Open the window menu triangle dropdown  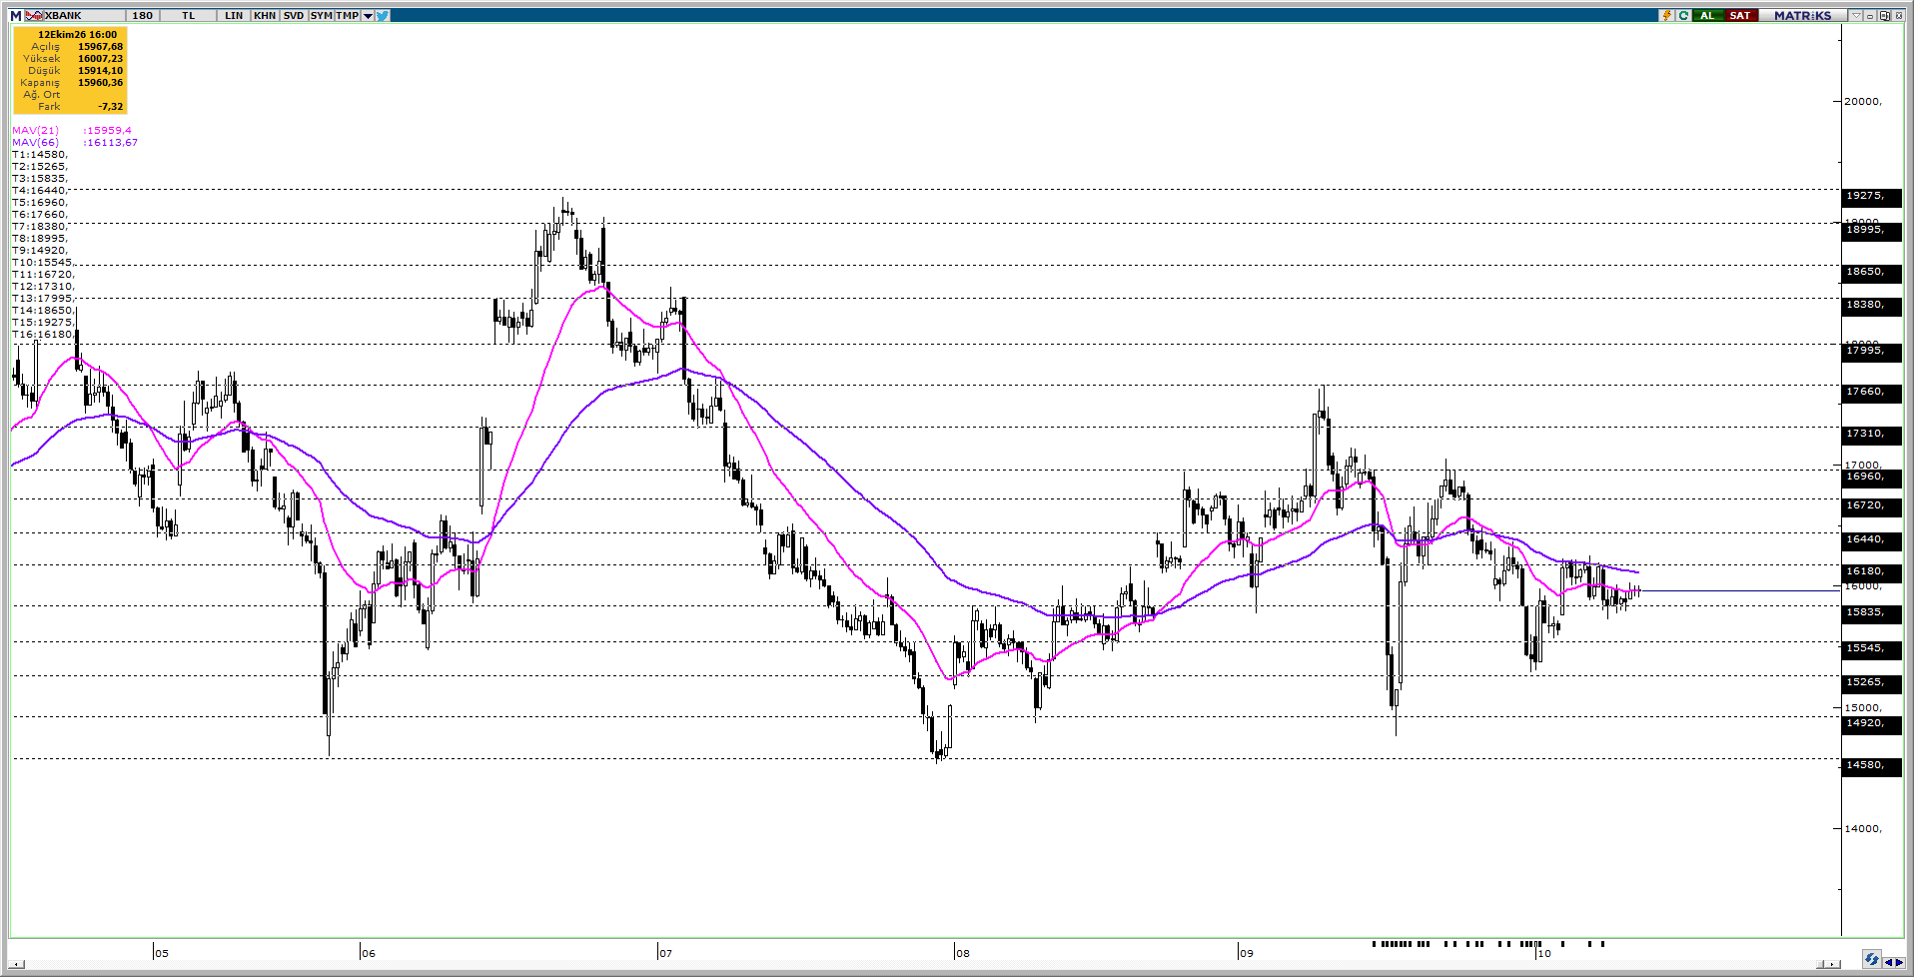point(1856,15)
